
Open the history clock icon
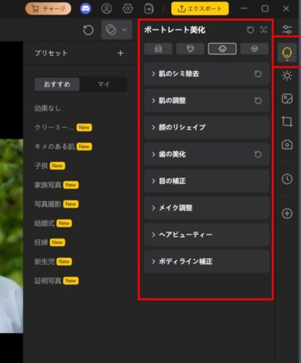tap(287, 179)
